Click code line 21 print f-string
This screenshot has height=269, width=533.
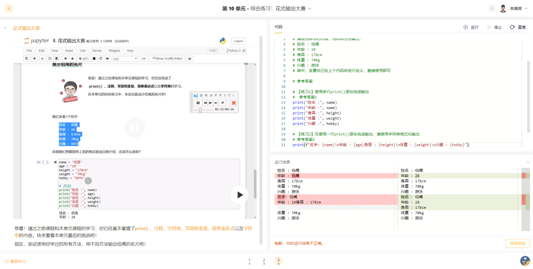click(381, 145)
